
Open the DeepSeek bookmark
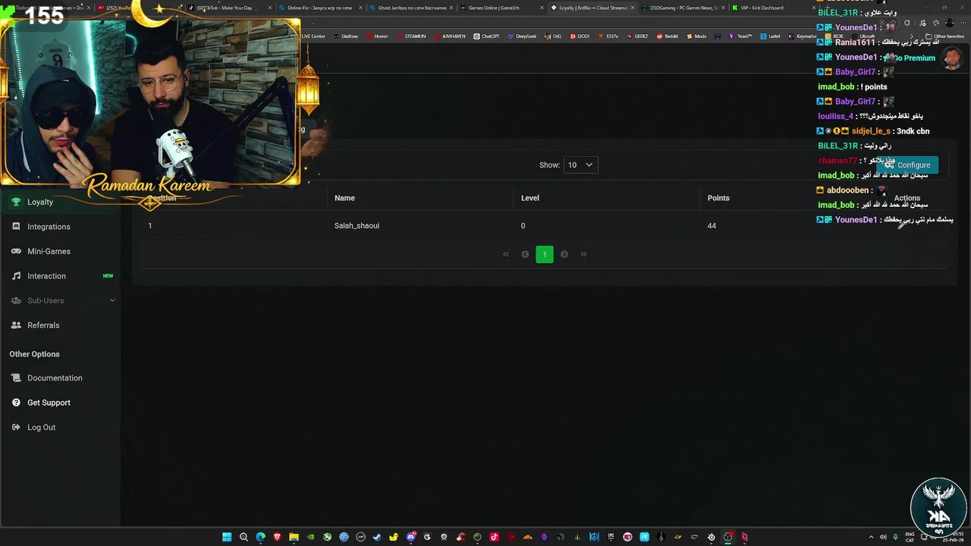pyautogui.click(x=522, y=36)
